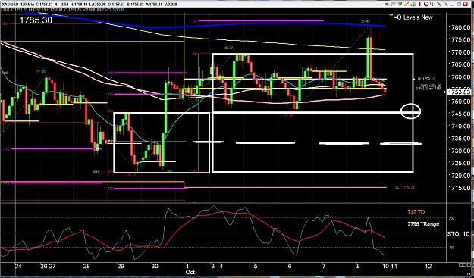
Task: Click the 24 date axis label
Action: click(x=18, y=266)
